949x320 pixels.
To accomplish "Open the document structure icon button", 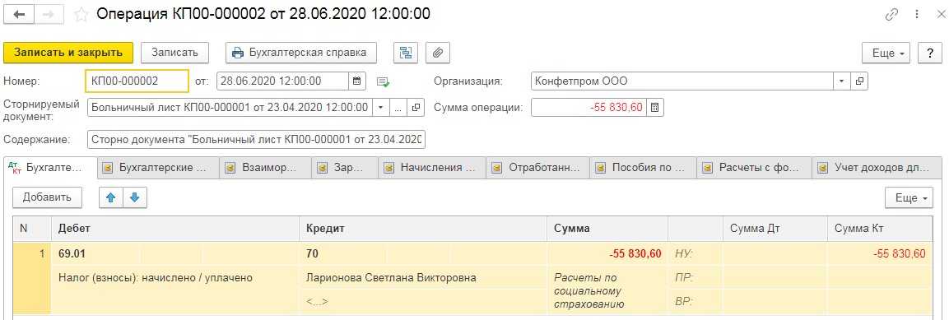I will click(x=406, y=53).
